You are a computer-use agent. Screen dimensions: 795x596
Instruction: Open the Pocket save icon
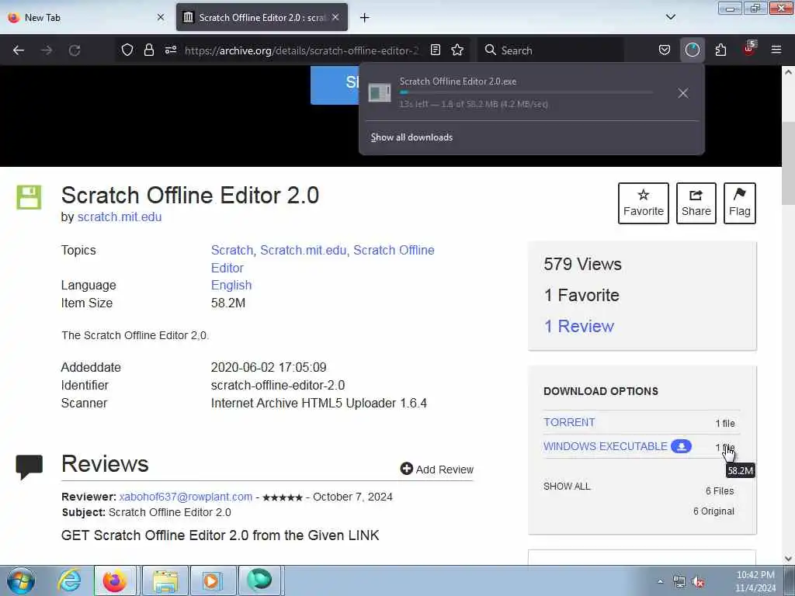pyautogui.click(x=665, y=50)
